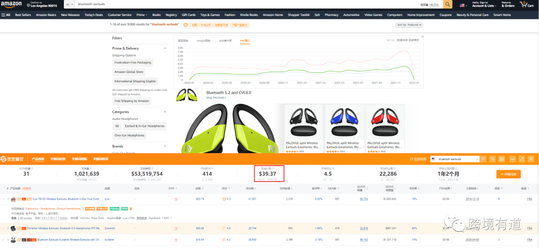Open the All departments search dropdown

[x=68, y=4]
